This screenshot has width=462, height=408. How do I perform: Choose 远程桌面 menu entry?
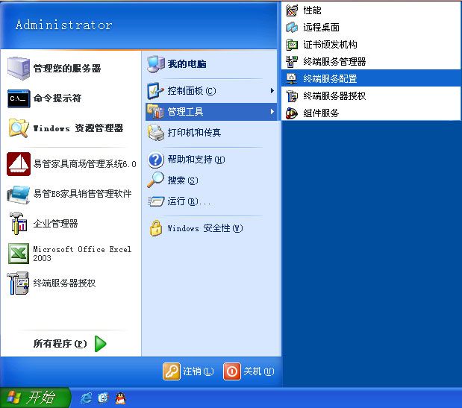(371, 28)
